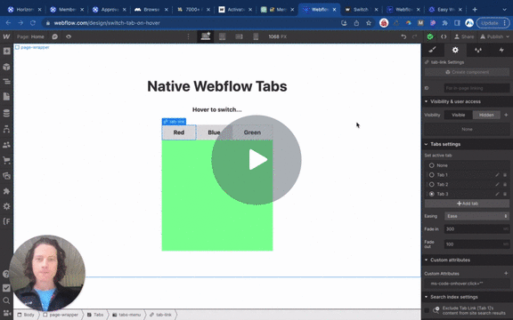Open the Assets images panel
513x320 pixels.
point(6,176)
